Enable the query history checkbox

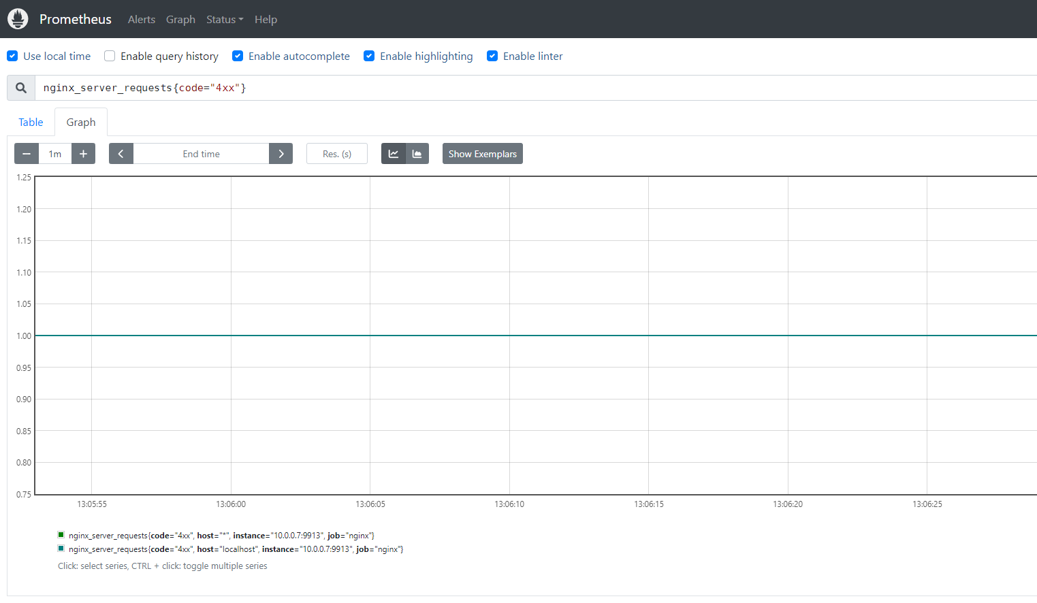[110, 56]
